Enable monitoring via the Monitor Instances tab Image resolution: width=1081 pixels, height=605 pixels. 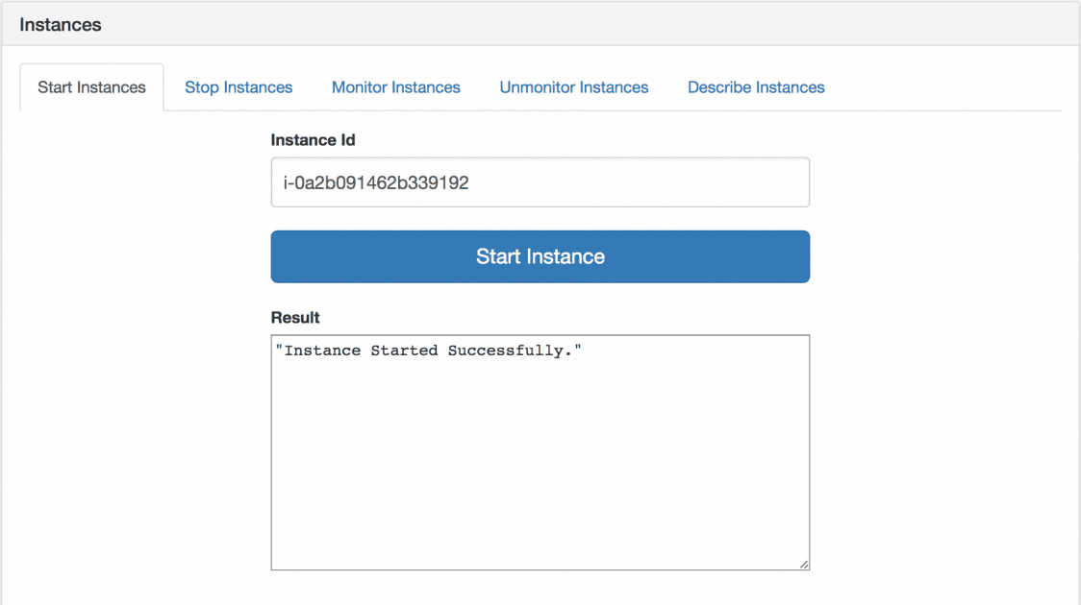click(x=395, y=87)
